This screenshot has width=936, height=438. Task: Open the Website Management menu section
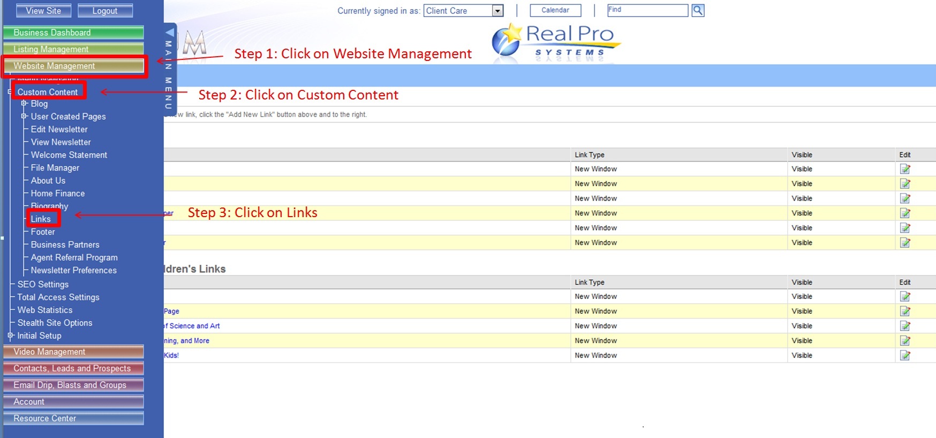(x=73, y=66)
